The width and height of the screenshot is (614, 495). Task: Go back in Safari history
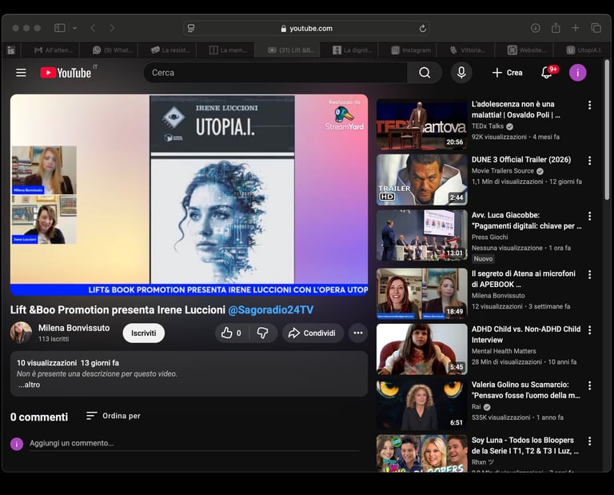(93, 28)
